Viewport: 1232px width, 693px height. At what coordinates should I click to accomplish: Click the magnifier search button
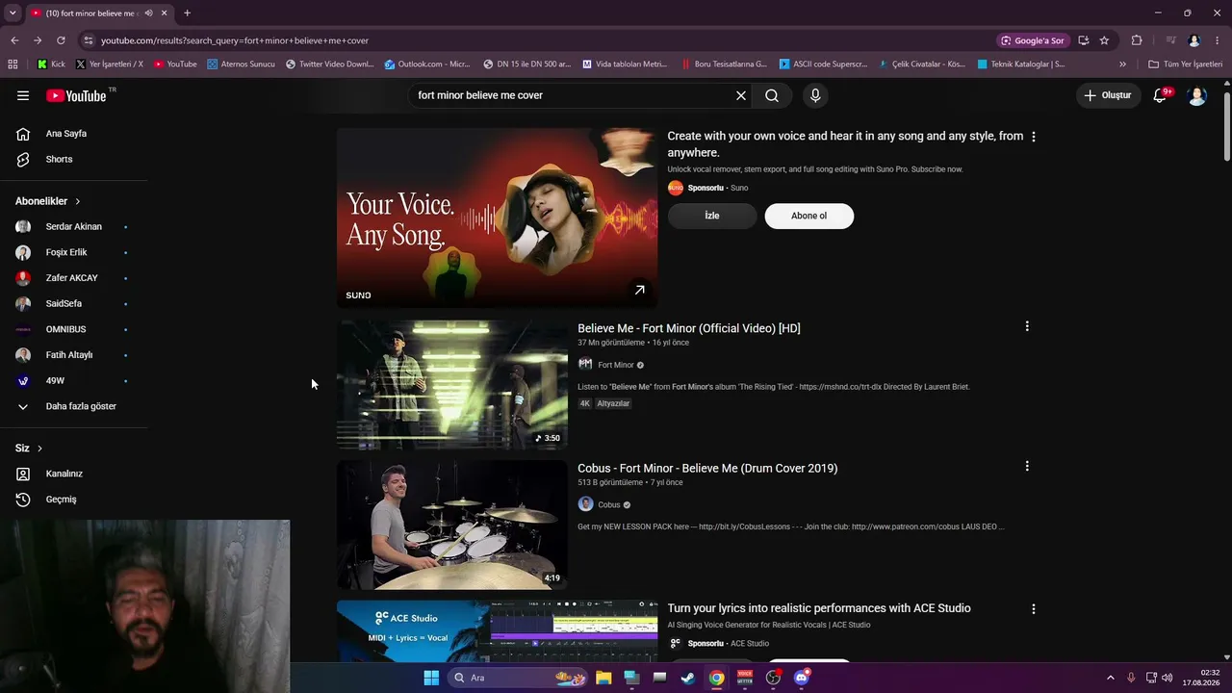[x=772, y=95]
